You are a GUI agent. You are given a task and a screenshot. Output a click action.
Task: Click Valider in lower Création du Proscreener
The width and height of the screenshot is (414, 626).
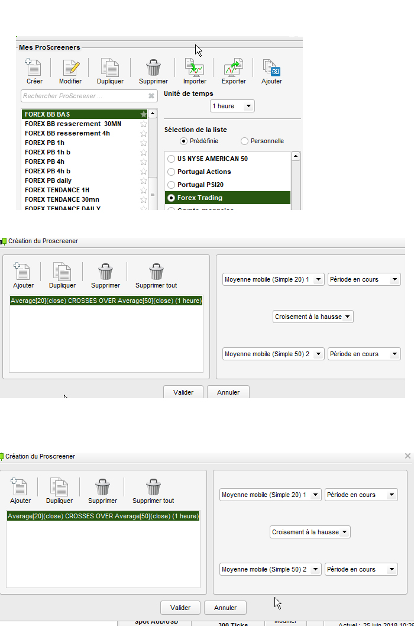tap(180, 608)
